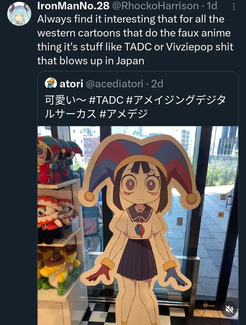The image size is (246, 325).
Task: Open the @acediatori handle
Action: pyautogui.click(x=115, y=84)
